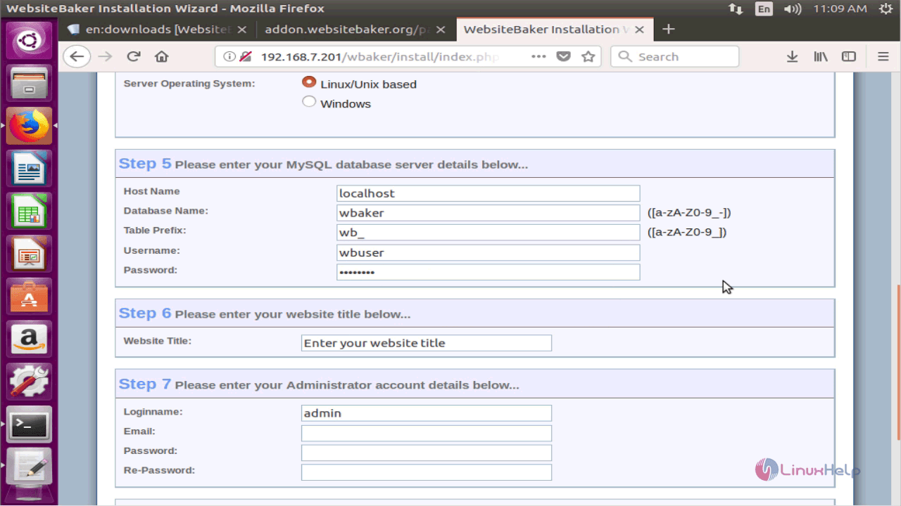Close addon.websitebaker.org tab

[x=441, y=30]
